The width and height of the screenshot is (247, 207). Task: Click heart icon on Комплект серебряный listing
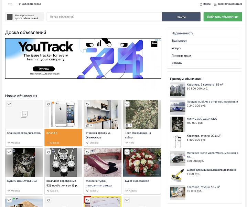tap(49, 152)
